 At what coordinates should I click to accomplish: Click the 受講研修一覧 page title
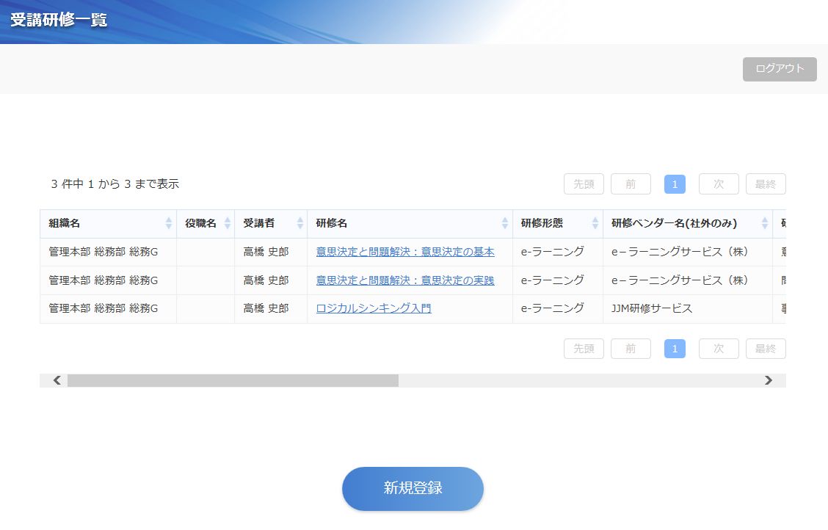pos(59,20)
